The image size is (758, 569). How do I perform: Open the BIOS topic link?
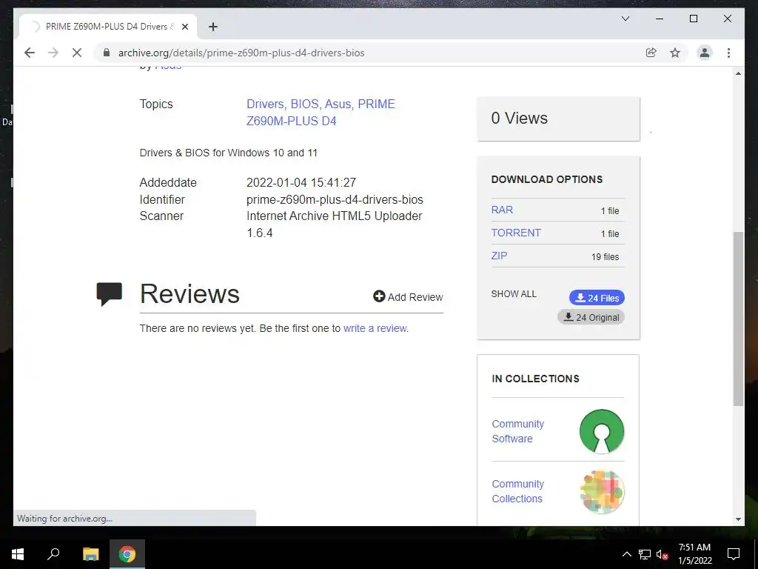[304, 104]
